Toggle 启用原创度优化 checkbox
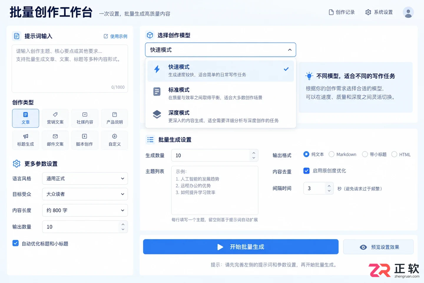 307,171
